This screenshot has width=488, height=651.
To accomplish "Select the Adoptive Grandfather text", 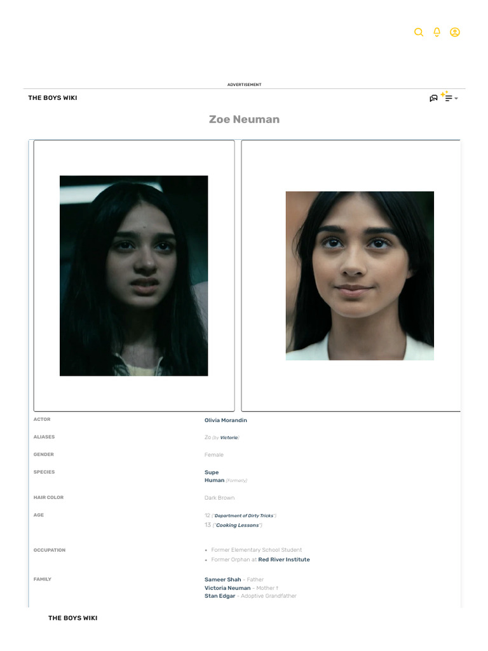I will [269, 596].
